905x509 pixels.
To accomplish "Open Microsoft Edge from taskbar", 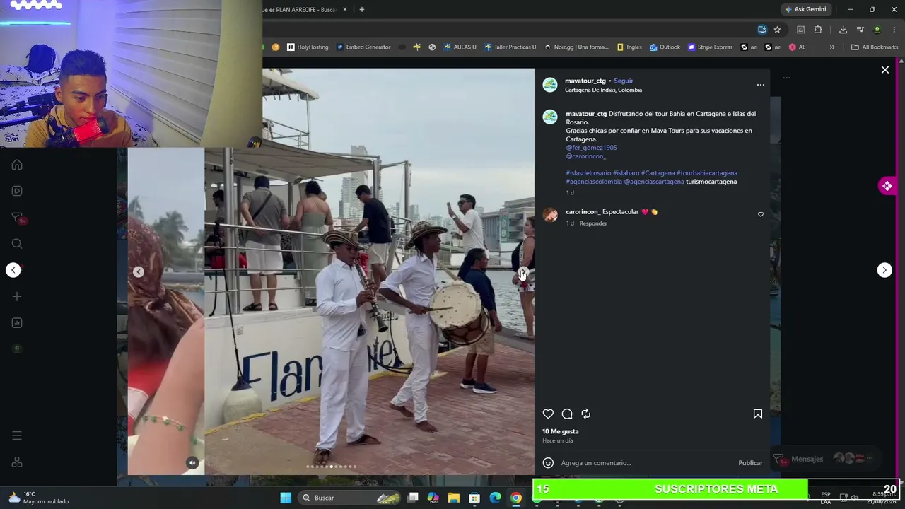I will 495,498.
